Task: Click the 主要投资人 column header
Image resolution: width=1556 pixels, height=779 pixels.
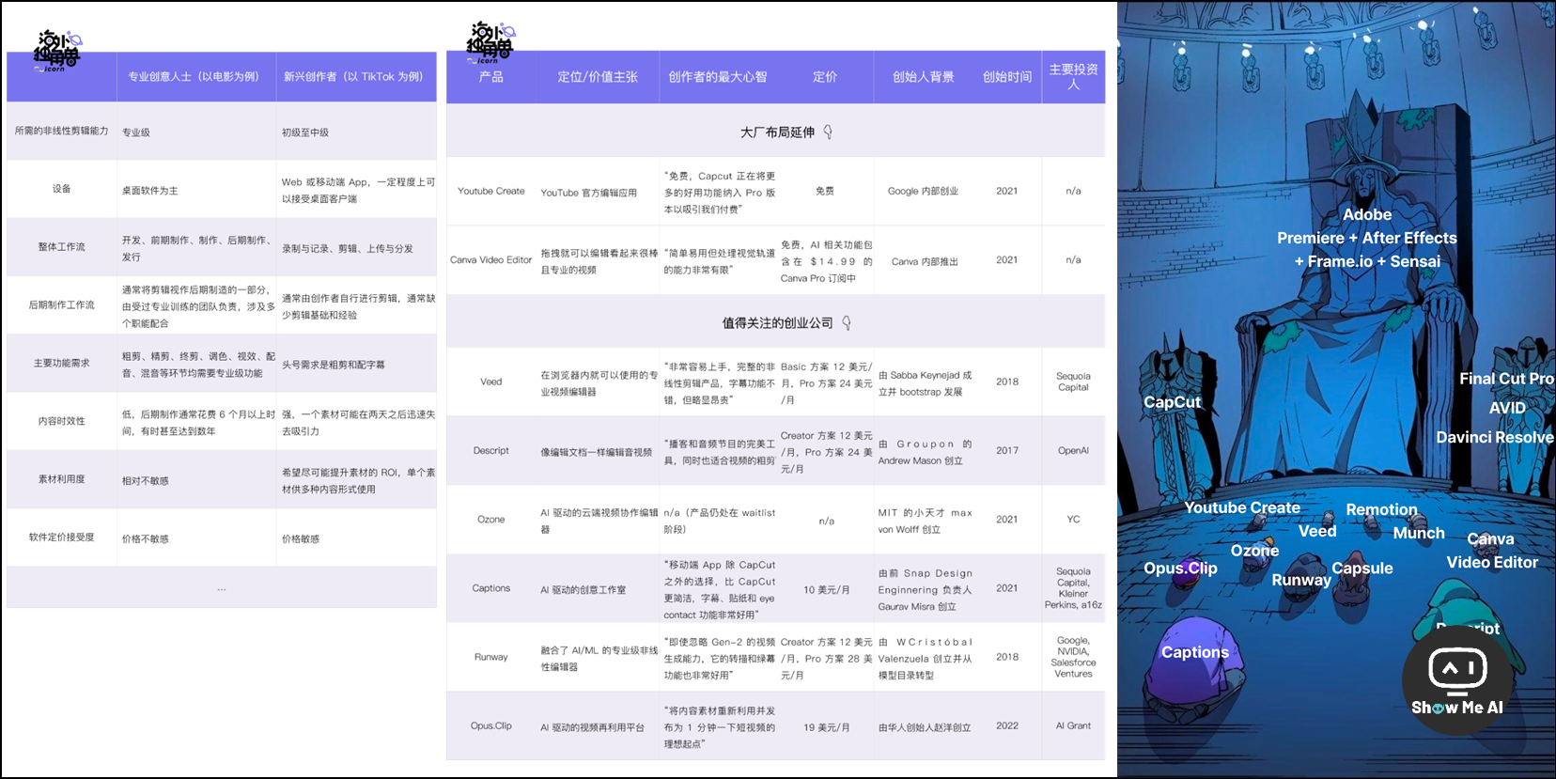Action: click(1073, 77)
